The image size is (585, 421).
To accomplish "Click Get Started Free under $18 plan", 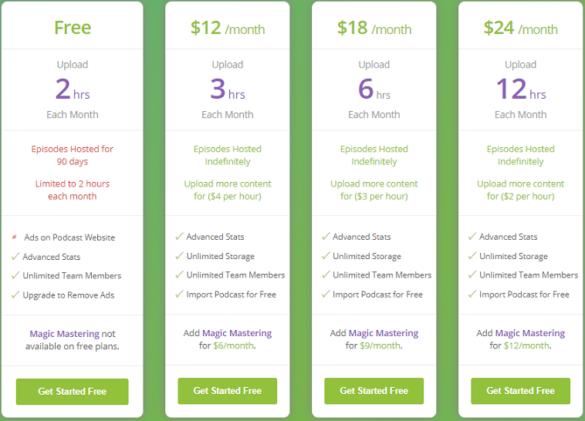I will pos(374,391).
